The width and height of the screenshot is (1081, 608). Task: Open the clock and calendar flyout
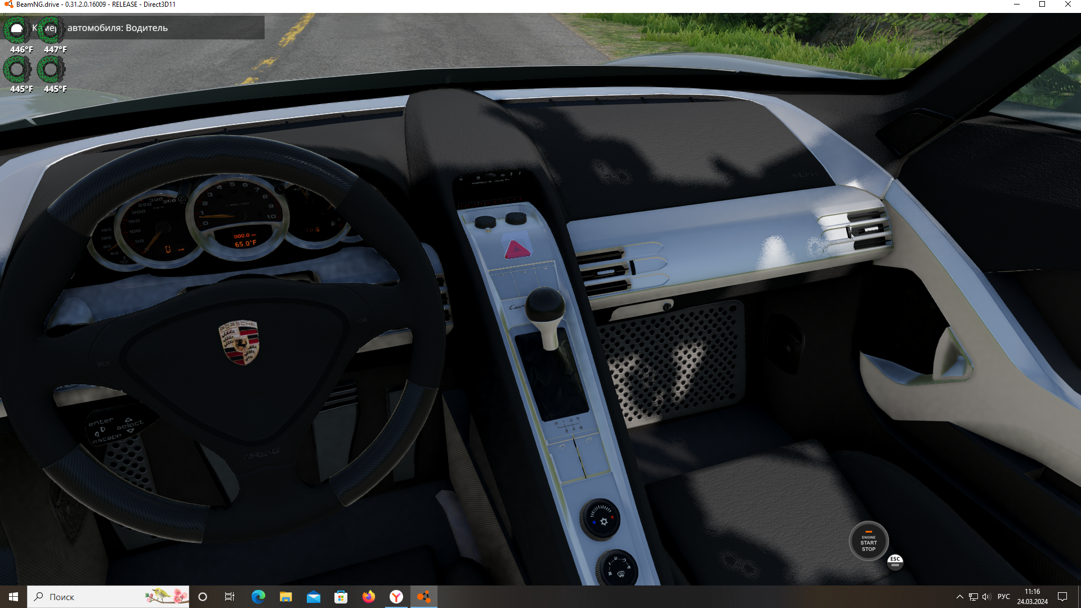pyautogui.click(x=1032, y=597)
